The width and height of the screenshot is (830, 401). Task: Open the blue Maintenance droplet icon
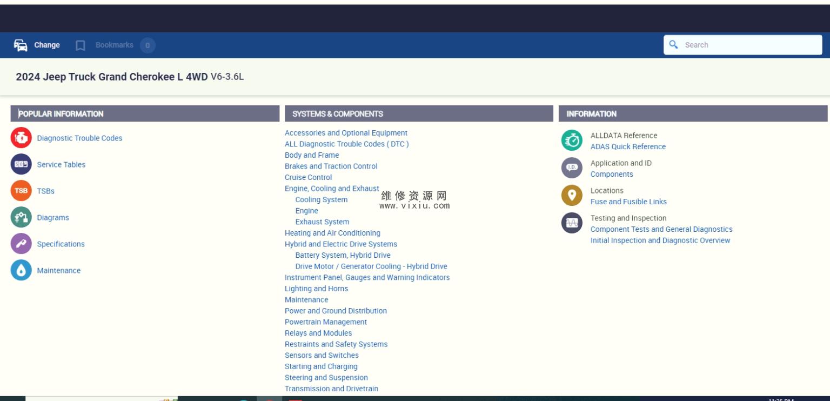[21, 270]
